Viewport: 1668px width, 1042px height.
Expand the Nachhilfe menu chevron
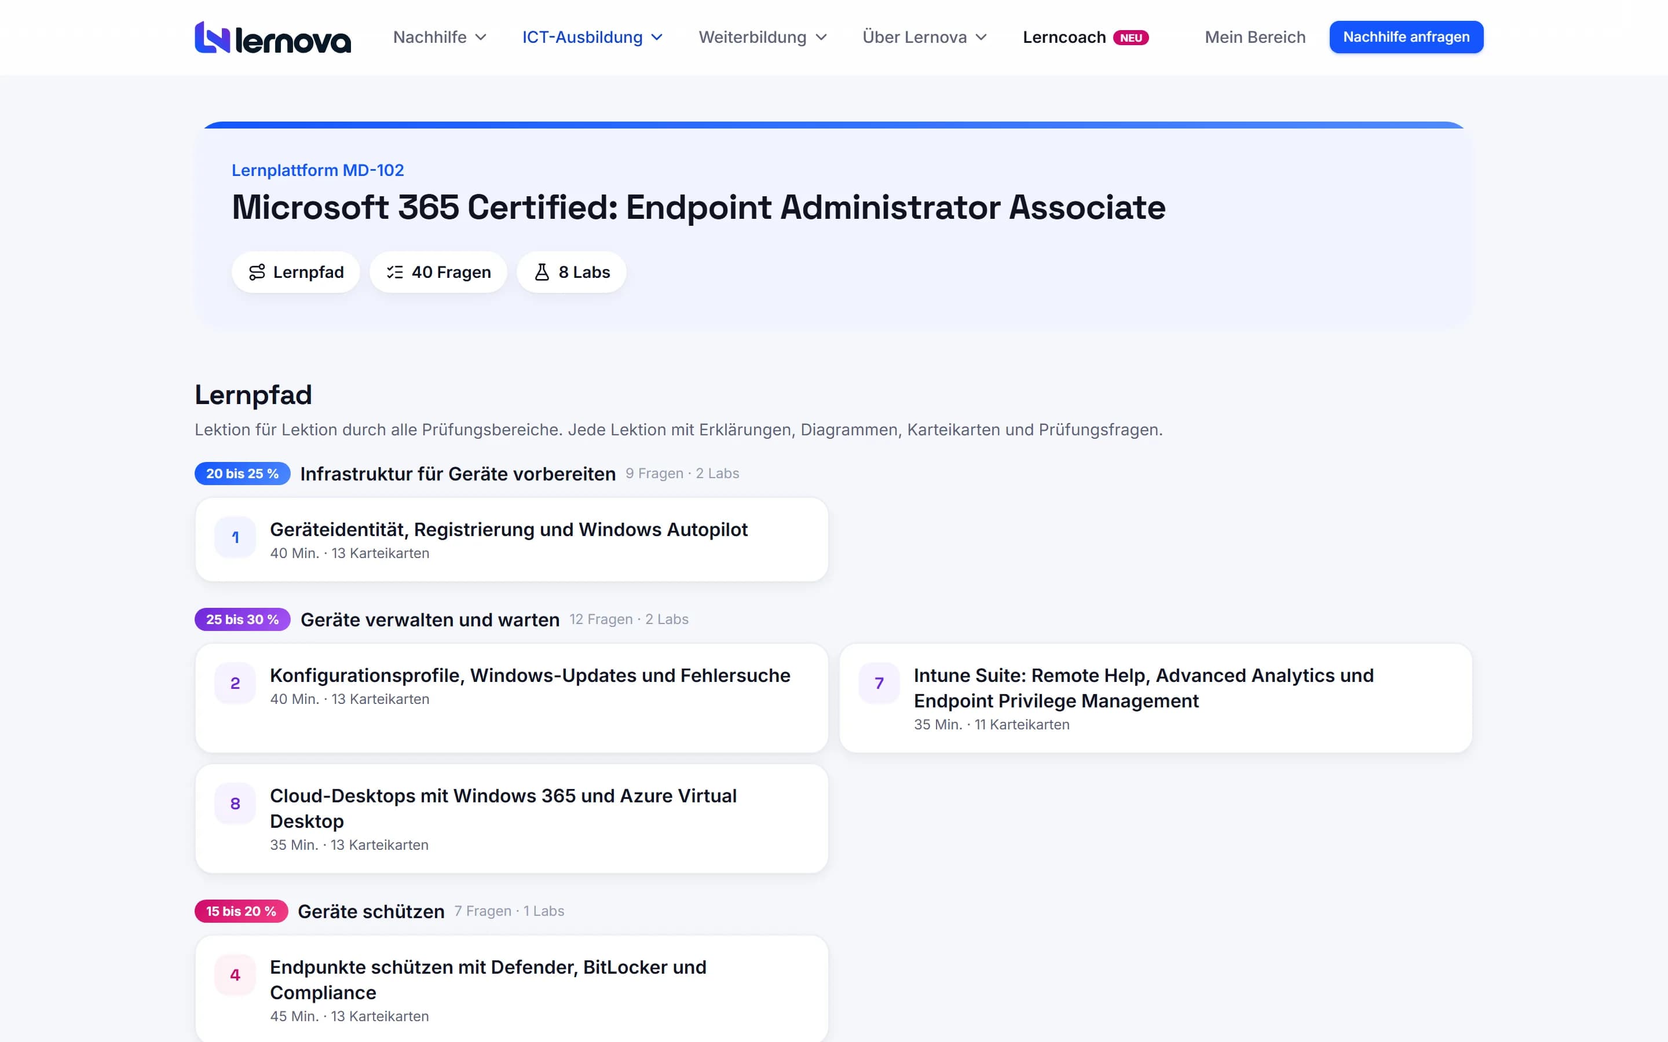(x=481, y=37)
